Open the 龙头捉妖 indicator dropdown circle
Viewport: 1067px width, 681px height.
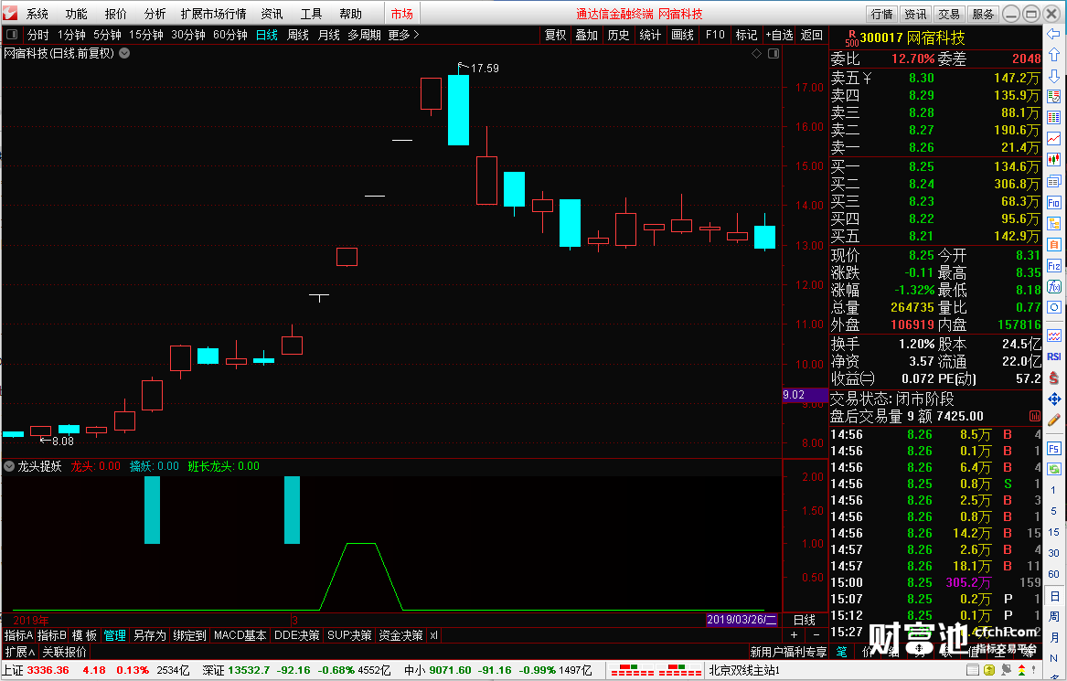tap(9, 466)
